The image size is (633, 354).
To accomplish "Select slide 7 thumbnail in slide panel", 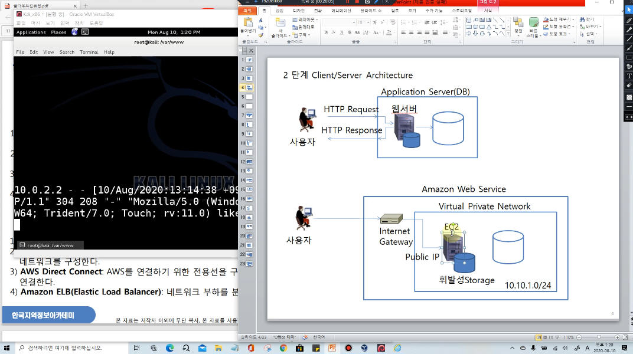I will pyautogui.click(x=250, y=115).
